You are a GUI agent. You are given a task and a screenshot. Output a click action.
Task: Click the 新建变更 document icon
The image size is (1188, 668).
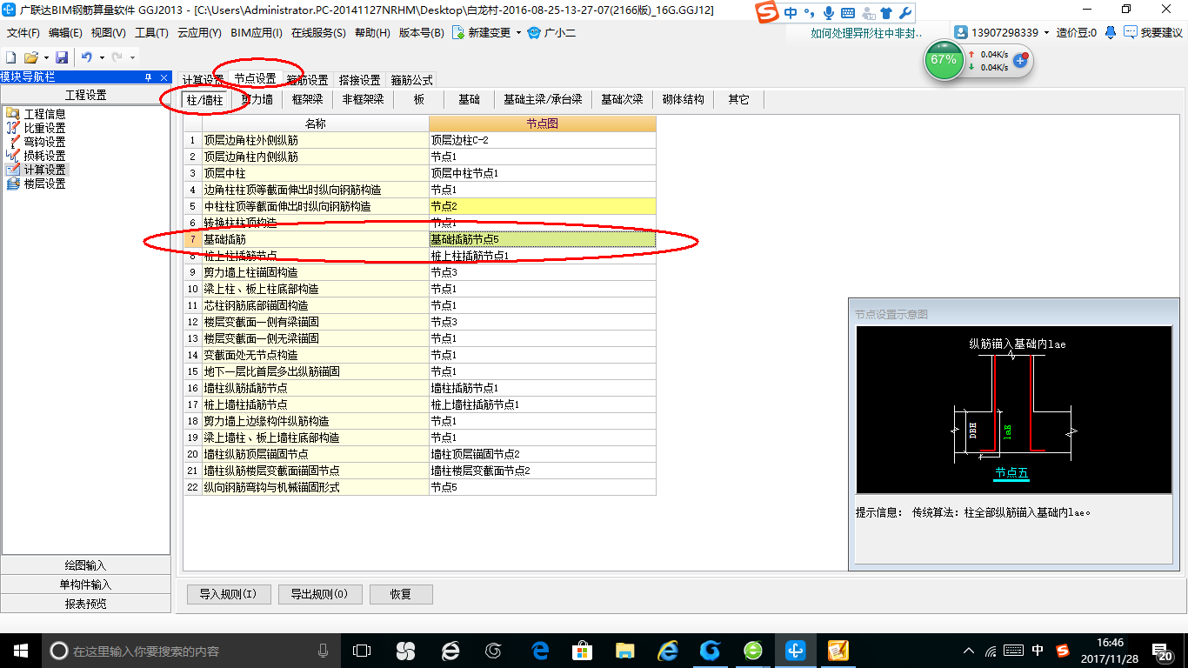(x=457, y=32)
